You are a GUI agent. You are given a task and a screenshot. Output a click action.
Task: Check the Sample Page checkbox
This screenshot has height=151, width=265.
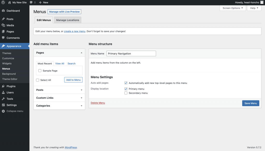40,71
